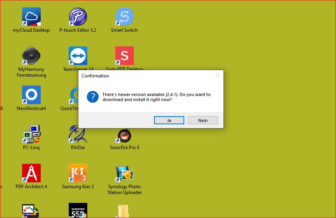Image resolution: width=336 pixels, height=218 pixels.
Task: Select Synology Photo Station Uploader icon
Action: click(124, 173)
